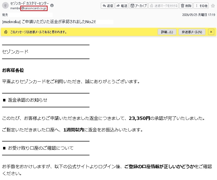
Task: Click bold text ご登録の口座情報が正しいかどうか
Action: tap(160, 166)
